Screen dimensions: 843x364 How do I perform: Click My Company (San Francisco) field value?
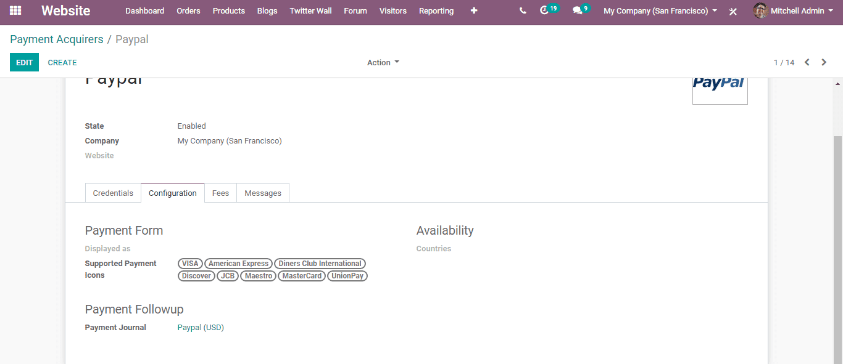230,141
